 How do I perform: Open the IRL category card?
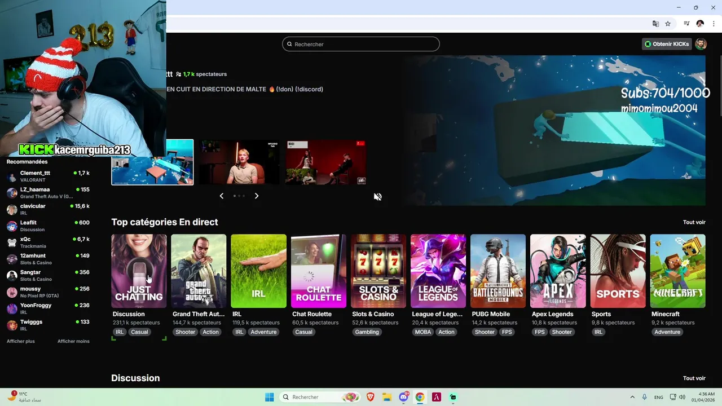pyautogui.click(x=258, y=271)
